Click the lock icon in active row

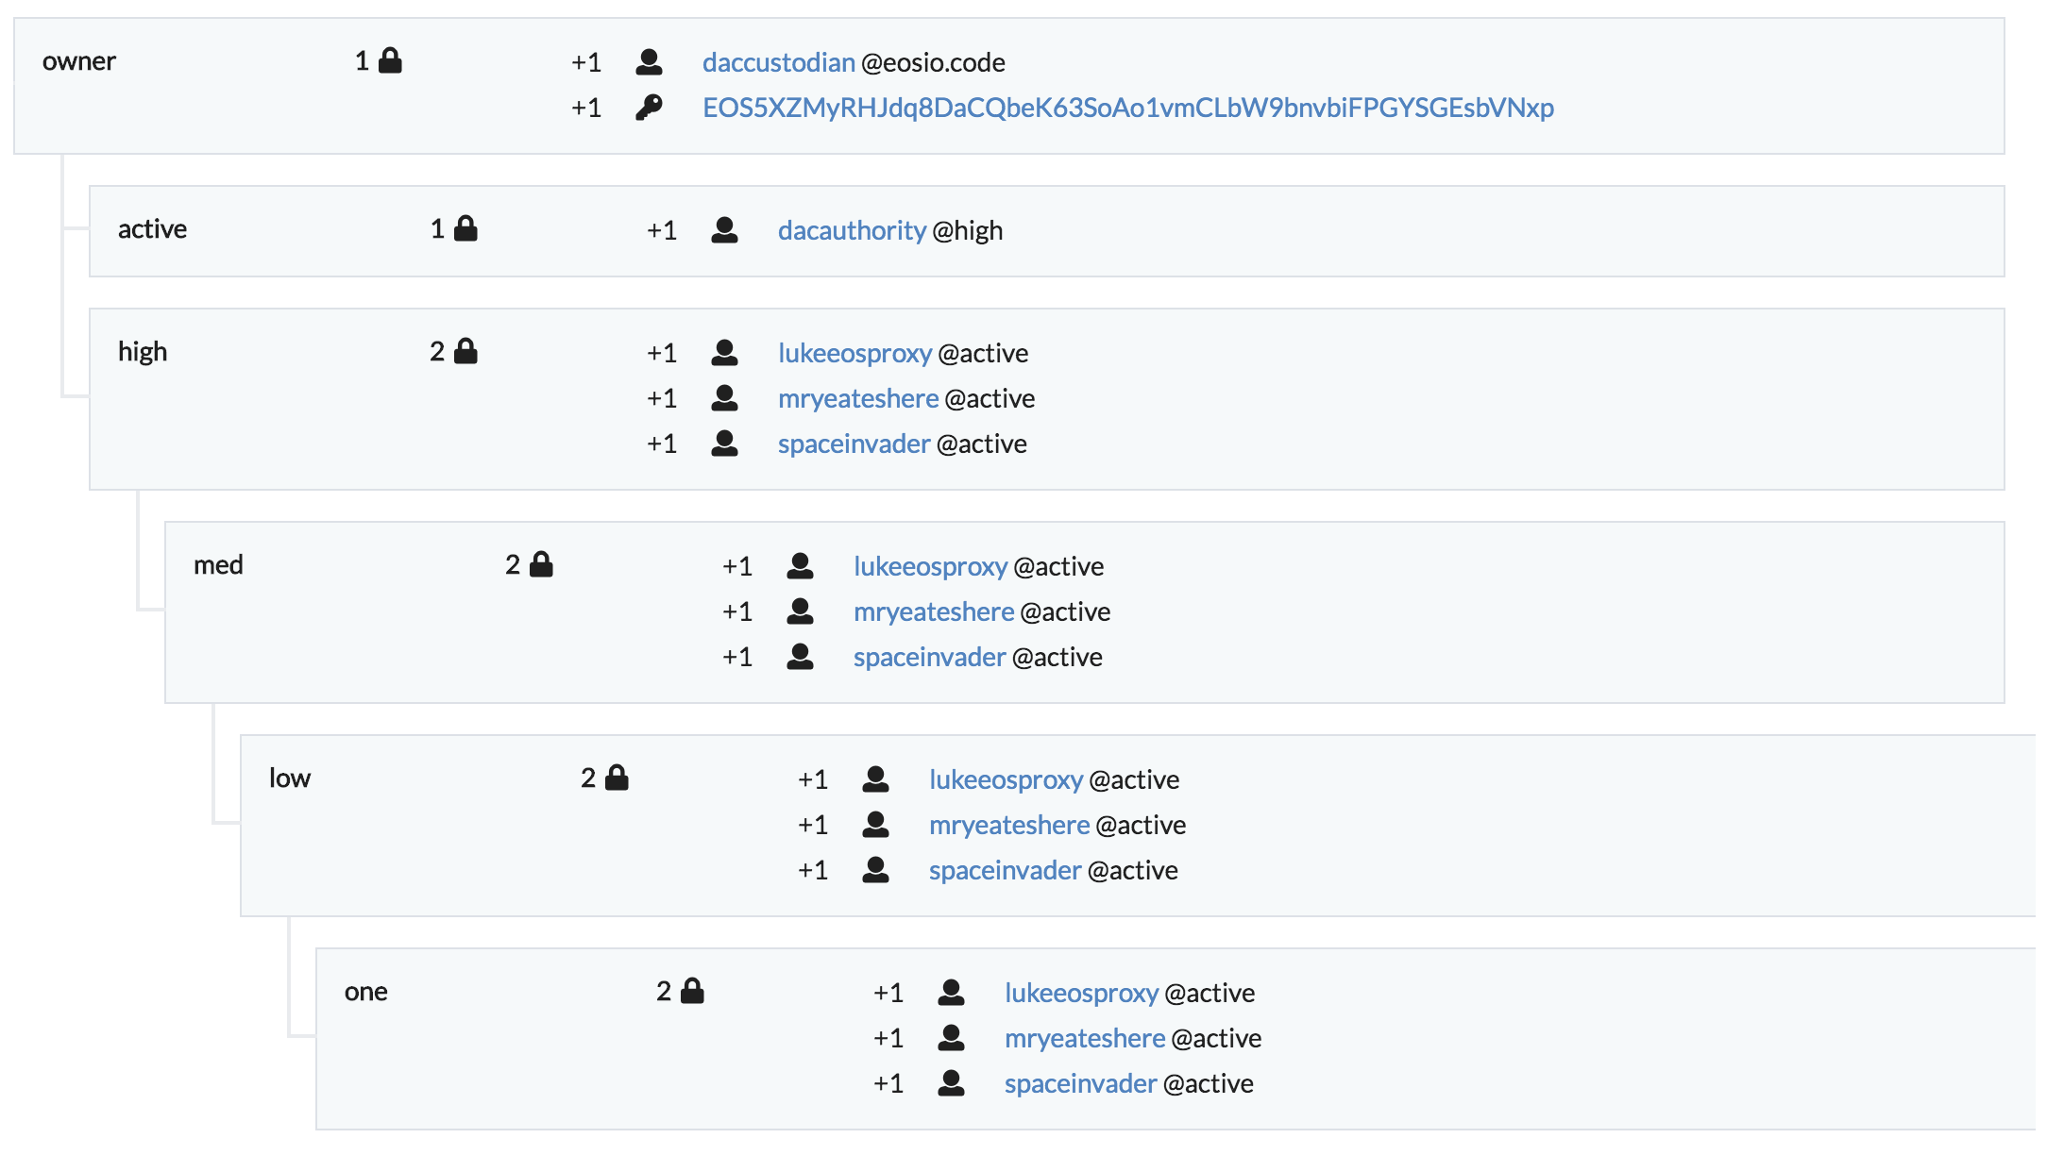click(x=465, y=229)
